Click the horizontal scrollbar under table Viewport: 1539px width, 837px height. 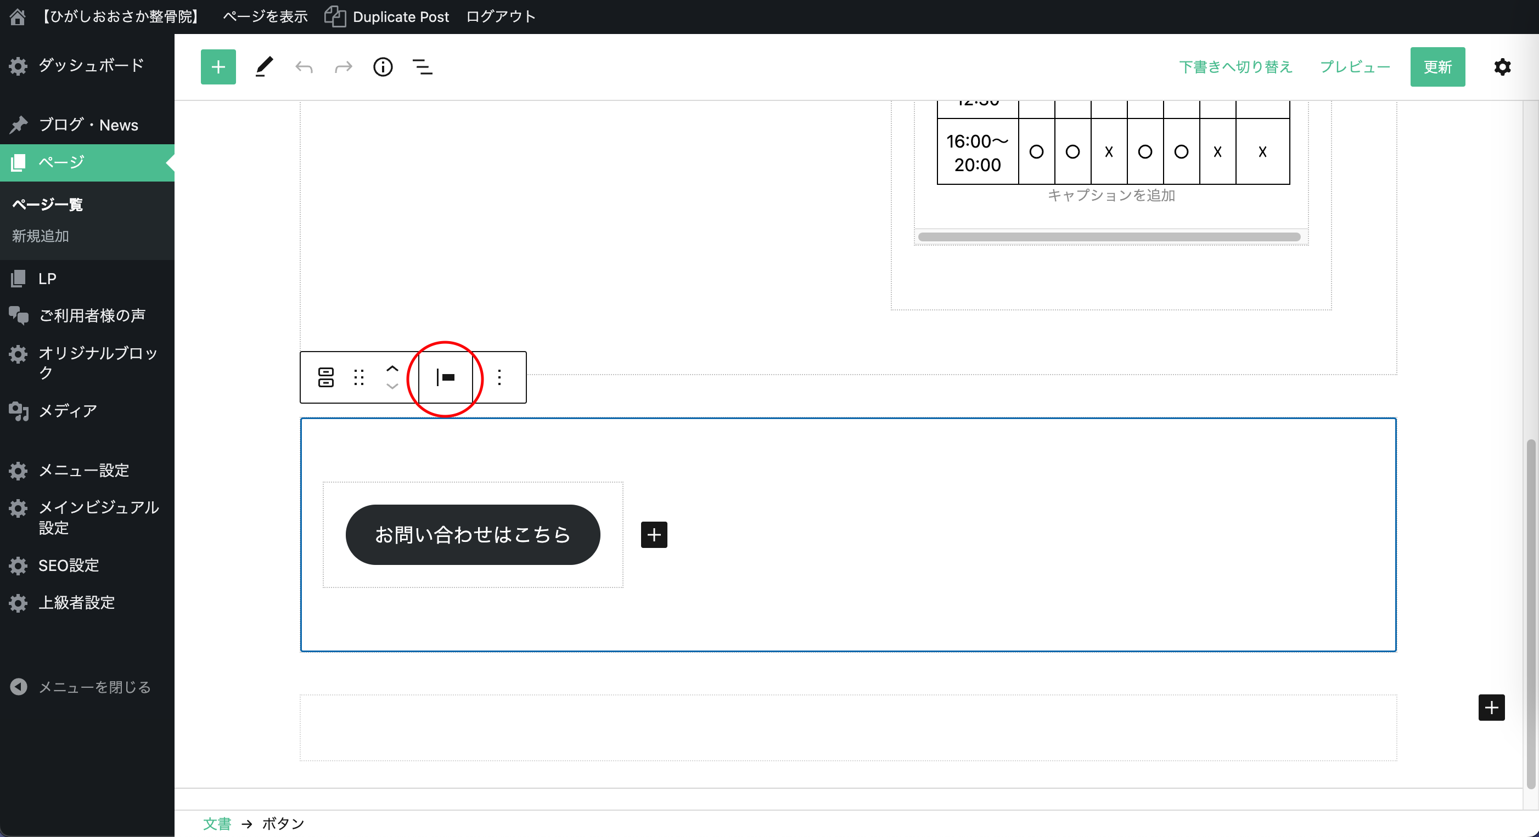tap(1109, 237)
